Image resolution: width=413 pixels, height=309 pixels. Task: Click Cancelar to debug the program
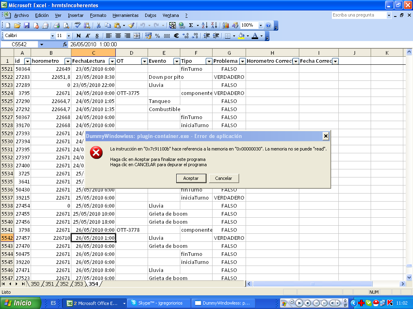pos(223,178)
